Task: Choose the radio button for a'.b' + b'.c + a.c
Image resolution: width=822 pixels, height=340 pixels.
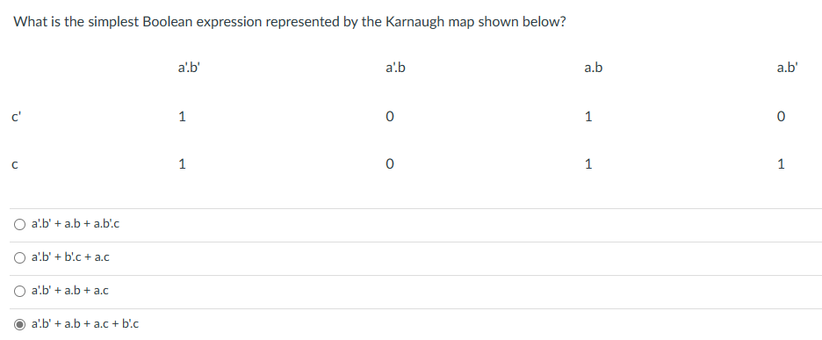Action: [x=19, y=258]
